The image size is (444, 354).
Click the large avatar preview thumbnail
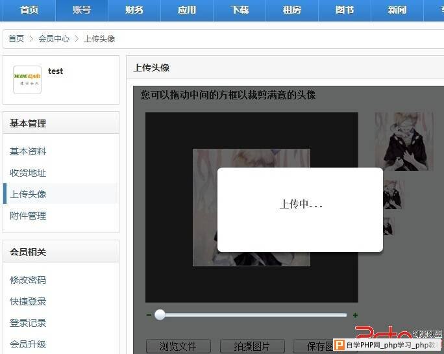[404, 142]
